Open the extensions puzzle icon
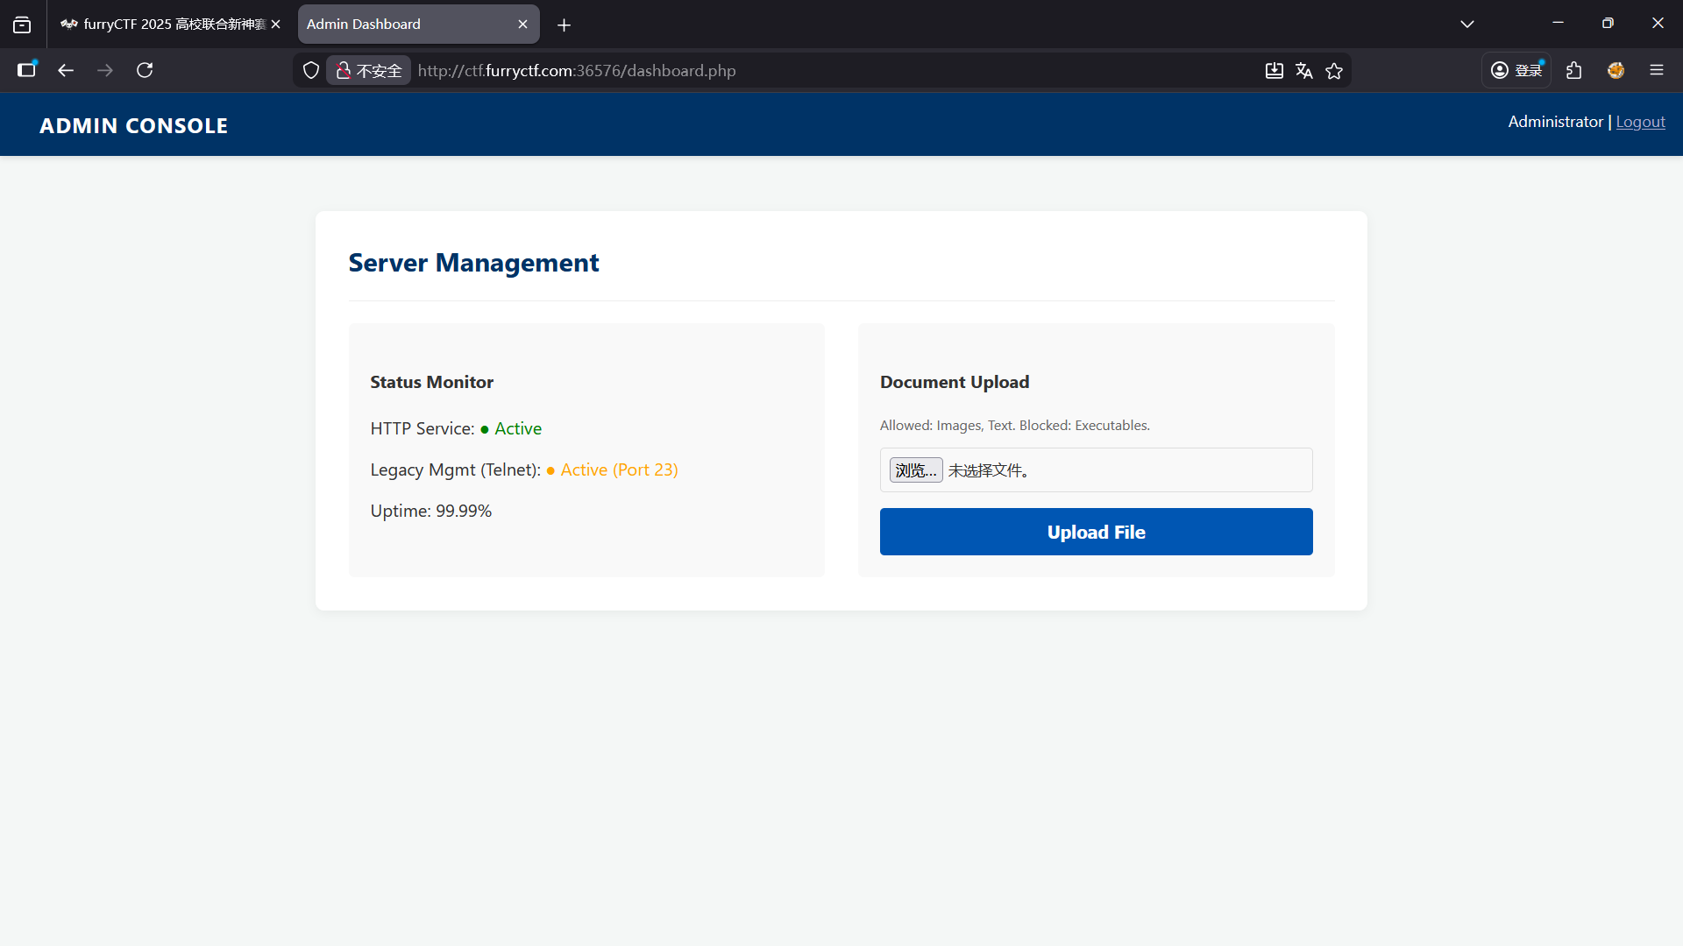The image size is (1683, 946). (1574, 70)
